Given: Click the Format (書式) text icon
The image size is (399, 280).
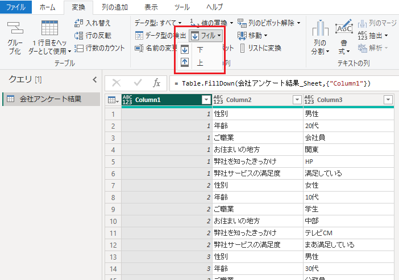Looking at the screenshot, I should [x=344, y=28].
